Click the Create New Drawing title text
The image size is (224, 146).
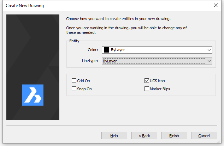pyautogui.click(x=25, y=6)
